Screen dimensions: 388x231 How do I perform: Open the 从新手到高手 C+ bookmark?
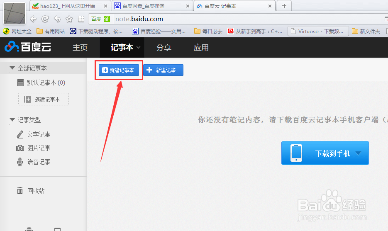coord(255,32)
